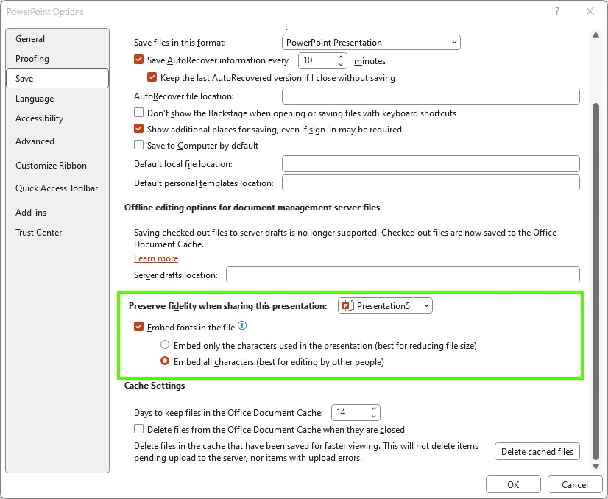Click the PowerPoint icon in Presentation5 dropdown

348,305
